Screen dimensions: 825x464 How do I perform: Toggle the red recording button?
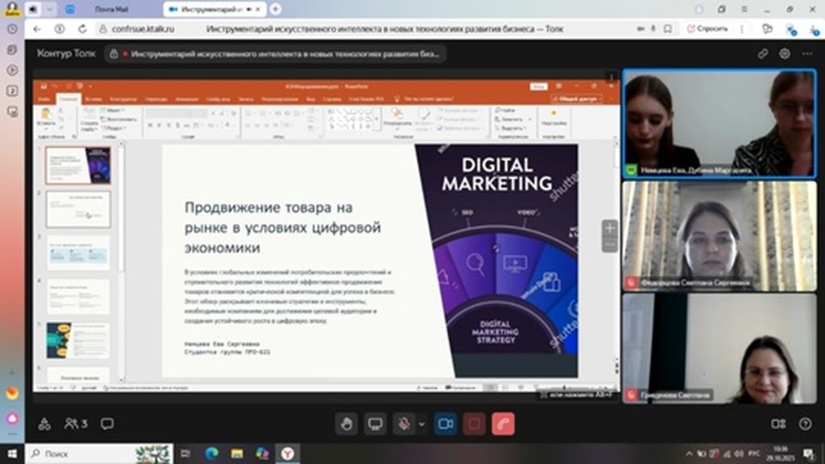[x=475, y=424]
